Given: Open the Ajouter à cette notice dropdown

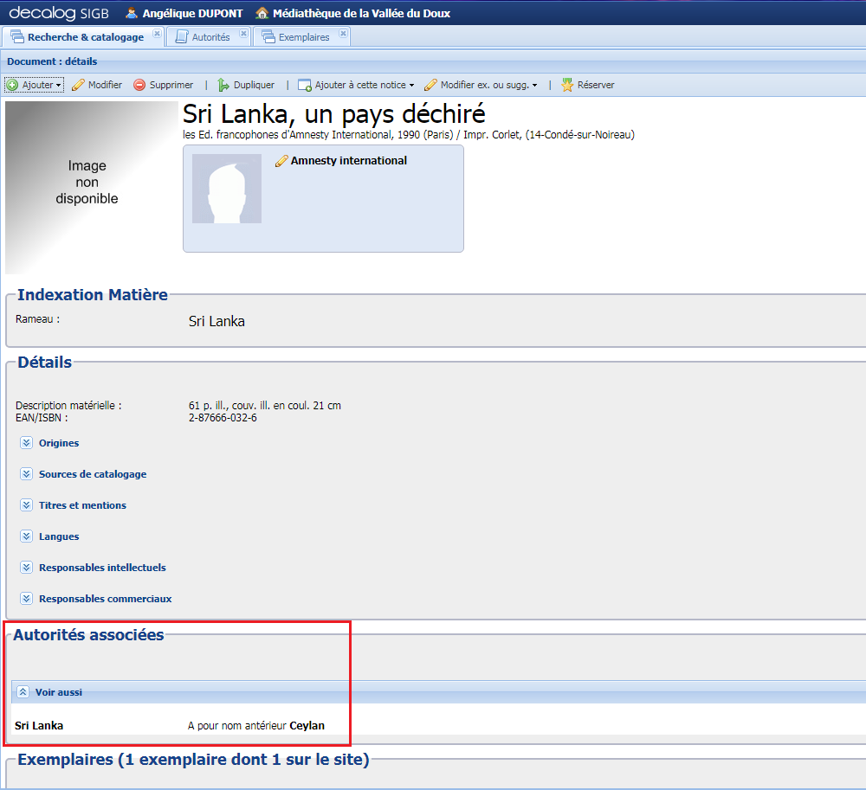Looking at the screenshot, I should click(x=411, y=86).
